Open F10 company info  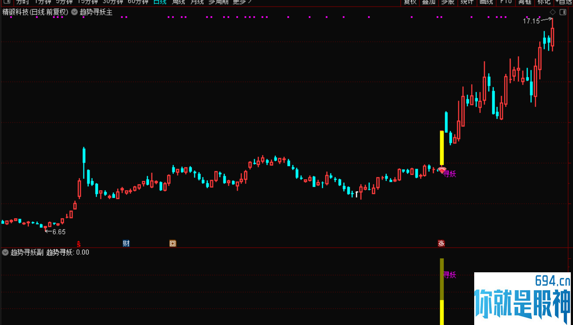pyautogui.click(x=506, y=2)
